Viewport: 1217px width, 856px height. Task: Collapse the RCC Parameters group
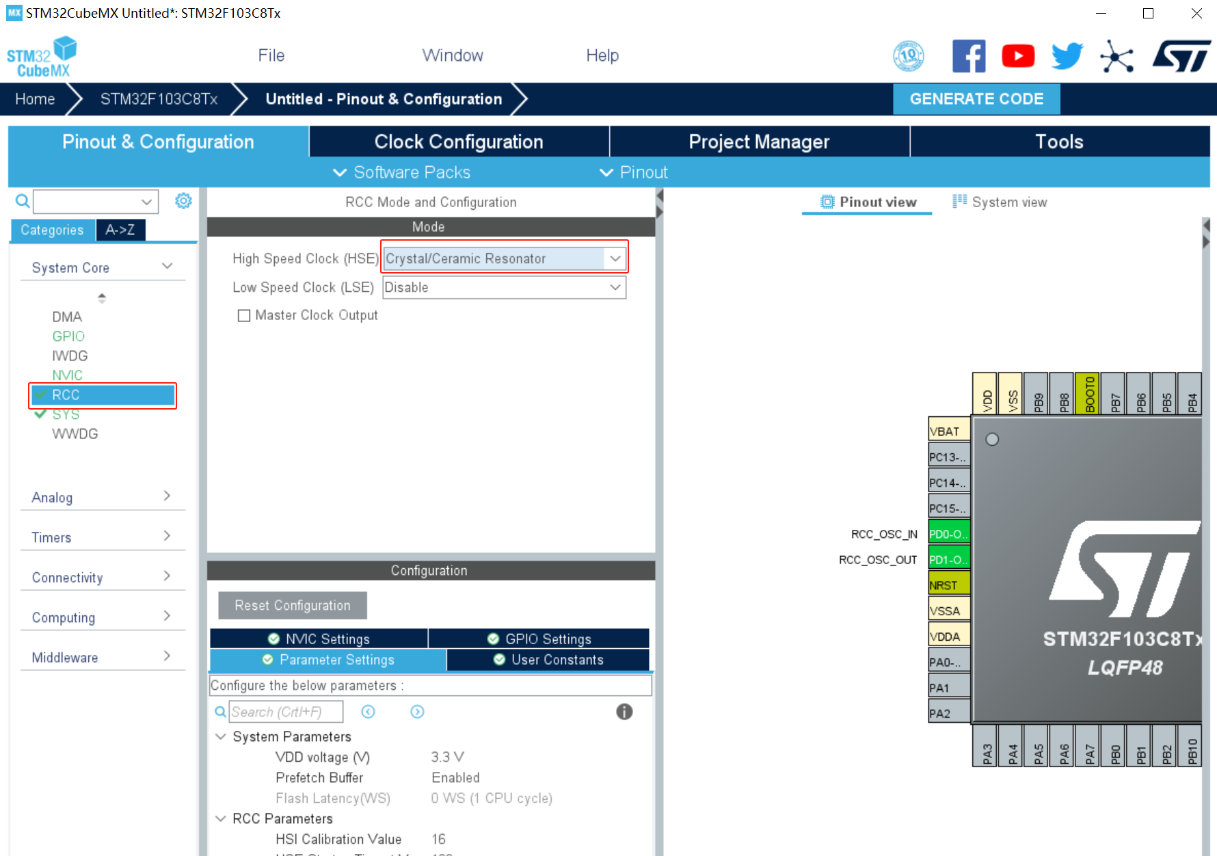pos(221,818)
